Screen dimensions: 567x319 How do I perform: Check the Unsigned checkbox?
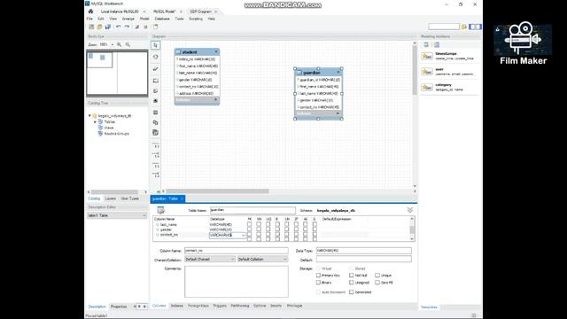(351, 283)
